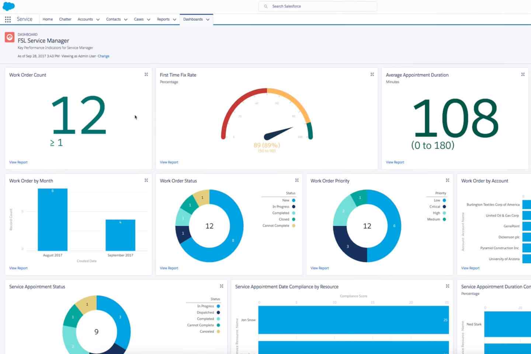Open the Chatter tab

tap(65, 19)
